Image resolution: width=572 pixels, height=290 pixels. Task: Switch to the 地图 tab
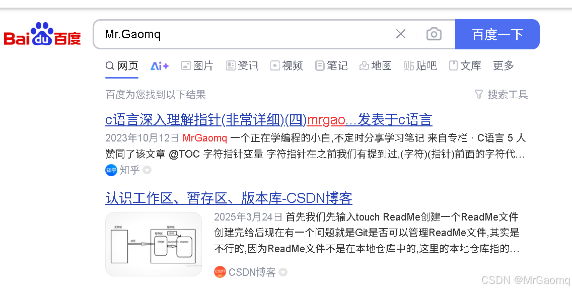[376, 65]
